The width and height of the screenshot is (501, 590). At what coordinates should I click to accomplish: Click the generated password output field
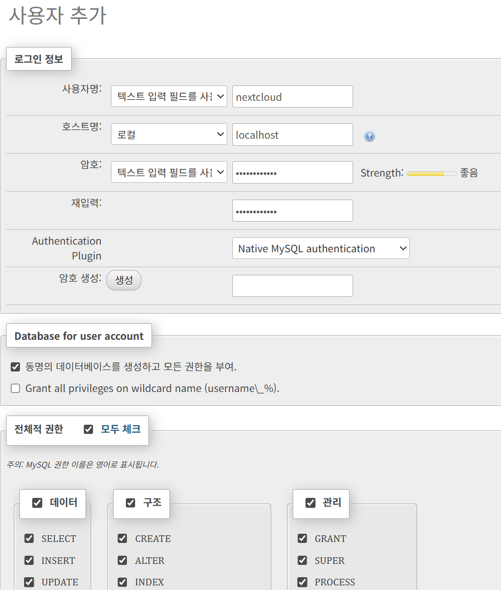tap(292, 285)
